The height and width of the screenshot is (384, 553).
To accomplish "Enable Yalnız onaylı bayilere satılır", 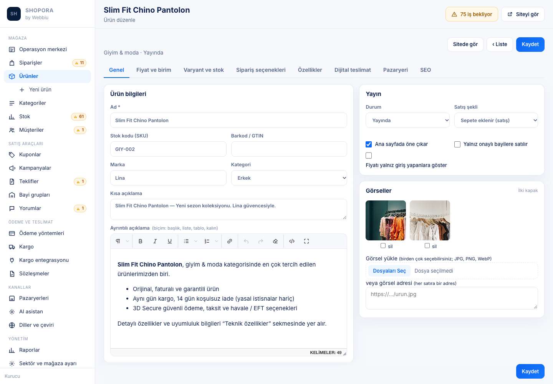I will pyautogui.click(x=457, y=144).
